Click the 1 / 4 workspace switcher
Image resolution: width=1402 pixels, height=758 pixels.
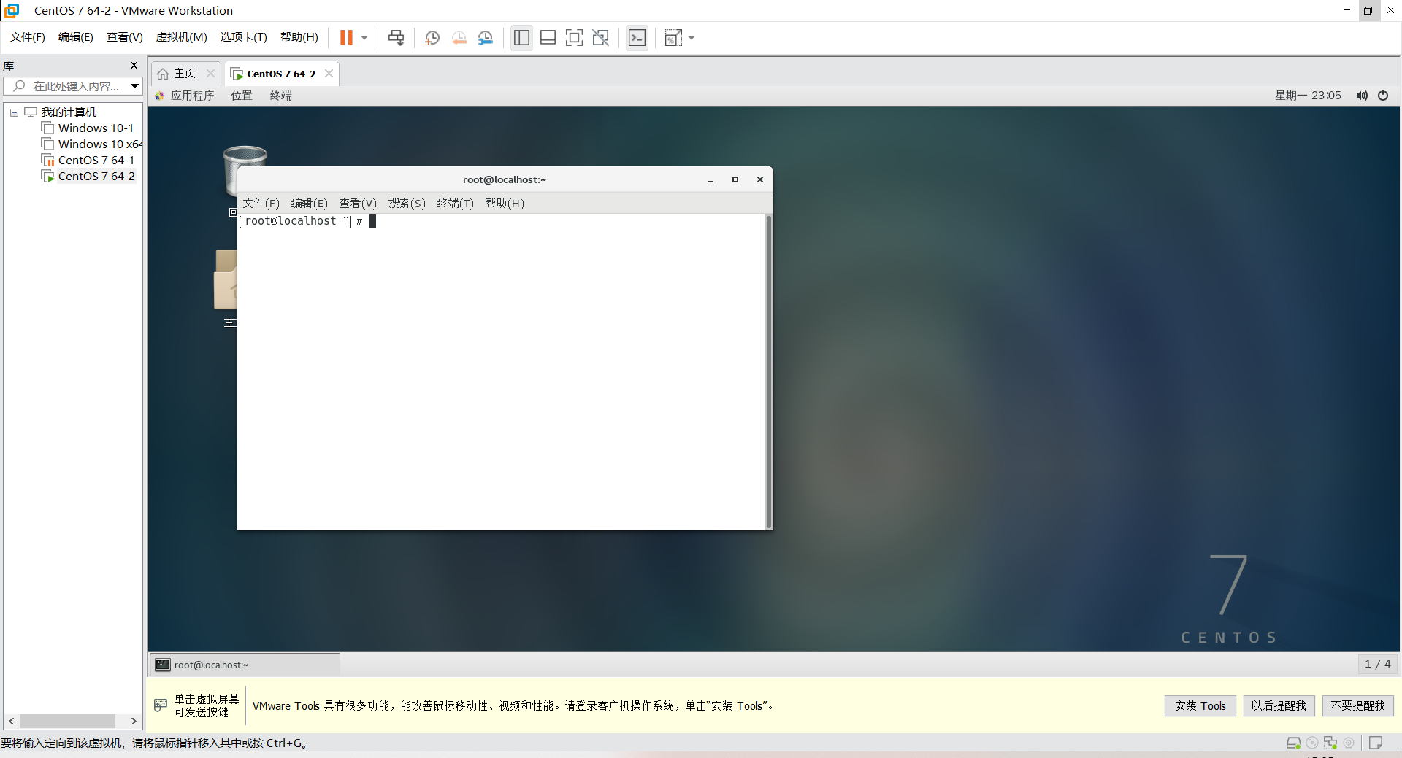point(1377,664)
